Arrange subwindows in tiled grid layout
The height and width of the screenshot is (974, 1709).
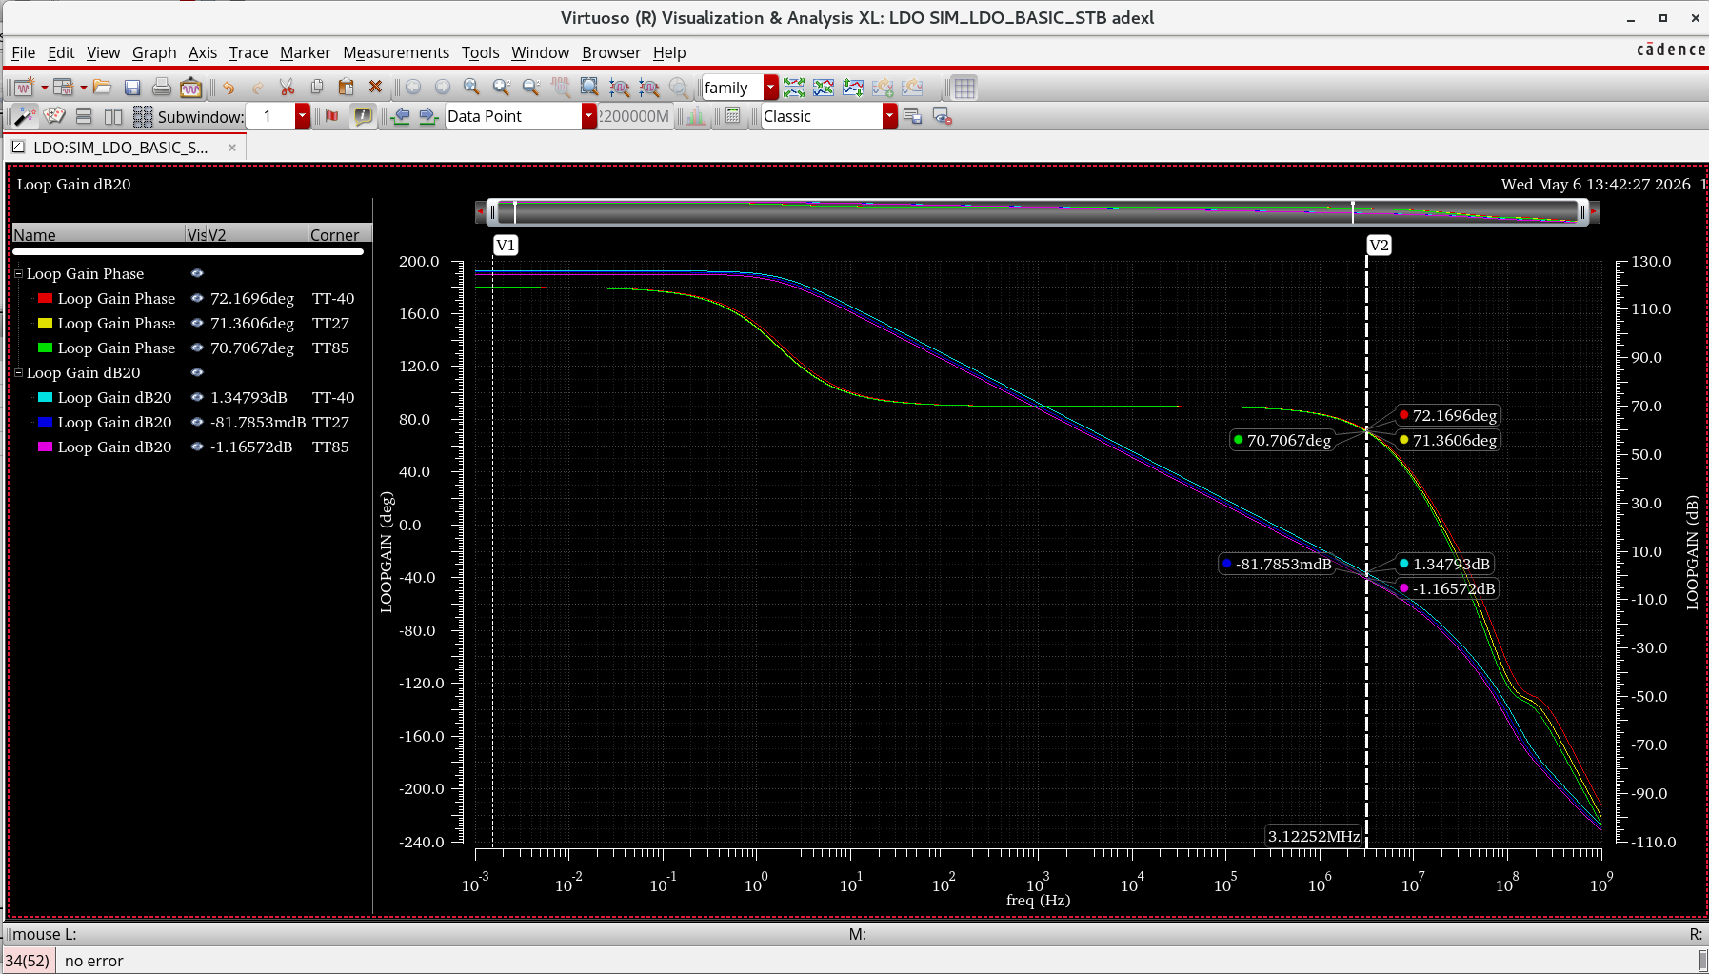143,116
